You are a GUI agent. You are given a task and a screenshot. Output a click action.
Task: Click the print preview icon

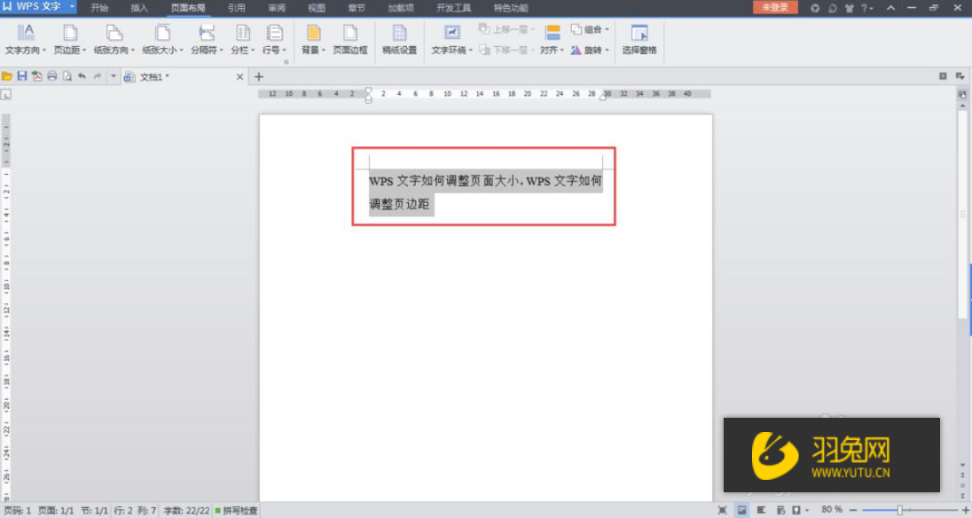[67, 76]
